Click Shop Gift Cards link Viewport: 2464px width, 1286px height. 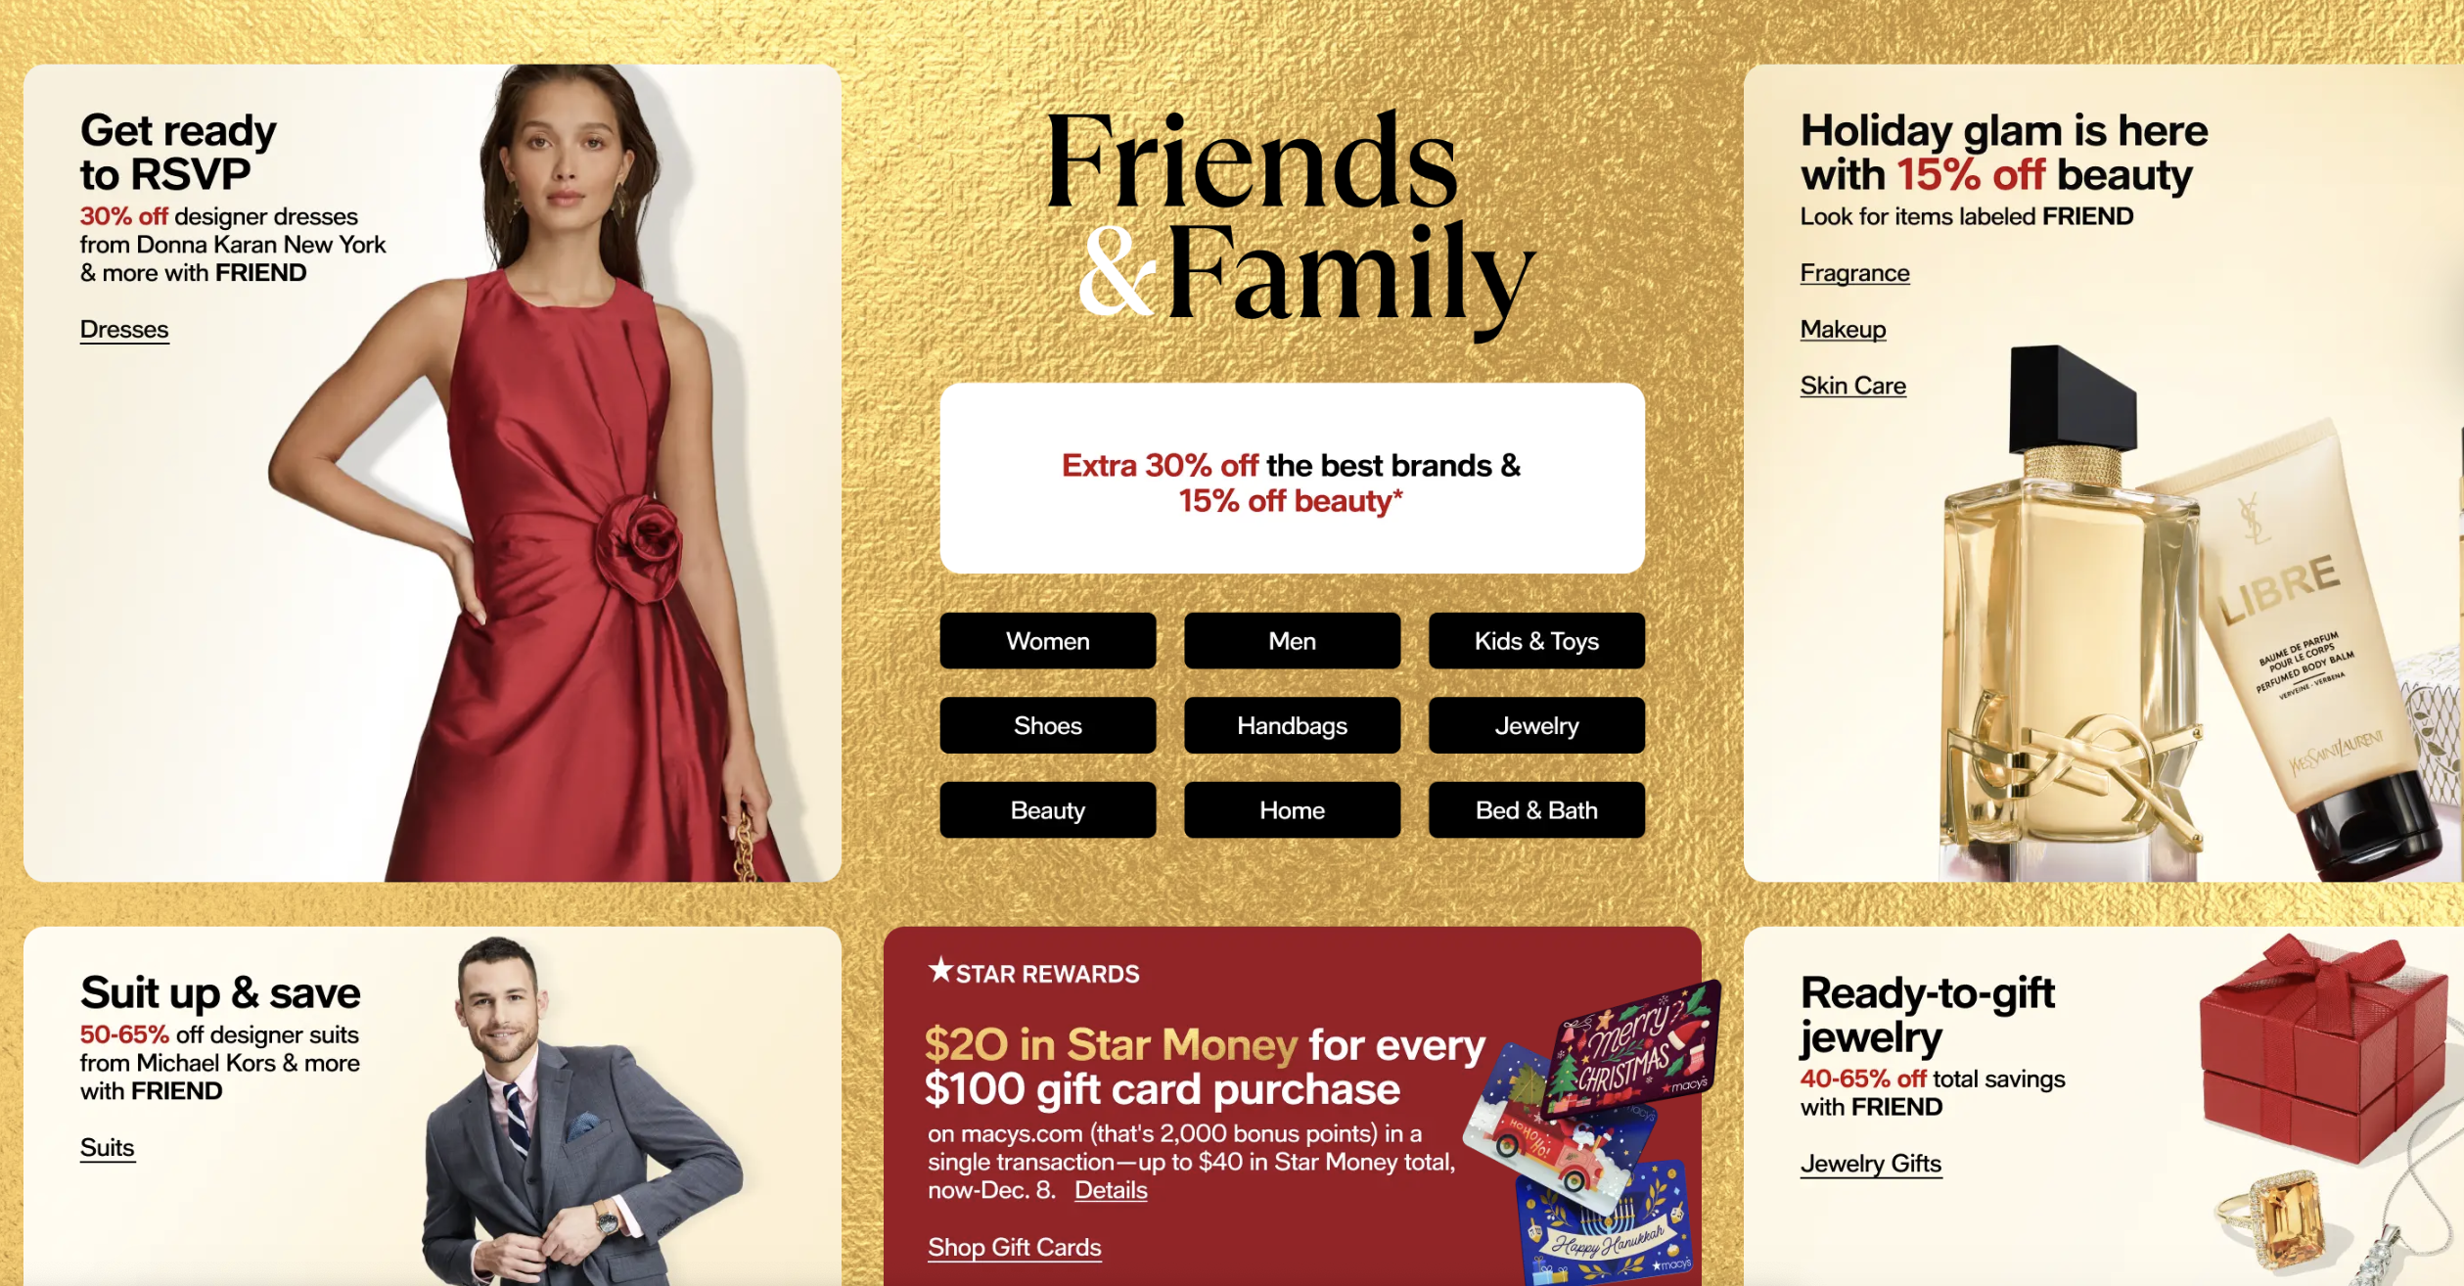pyautogui.click(x=1014, y=1248)
